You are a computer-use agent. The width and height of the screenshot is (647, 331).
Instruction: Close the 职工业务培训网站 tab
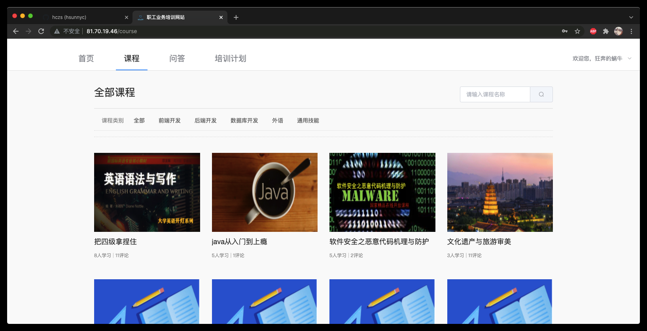point(221,17)
